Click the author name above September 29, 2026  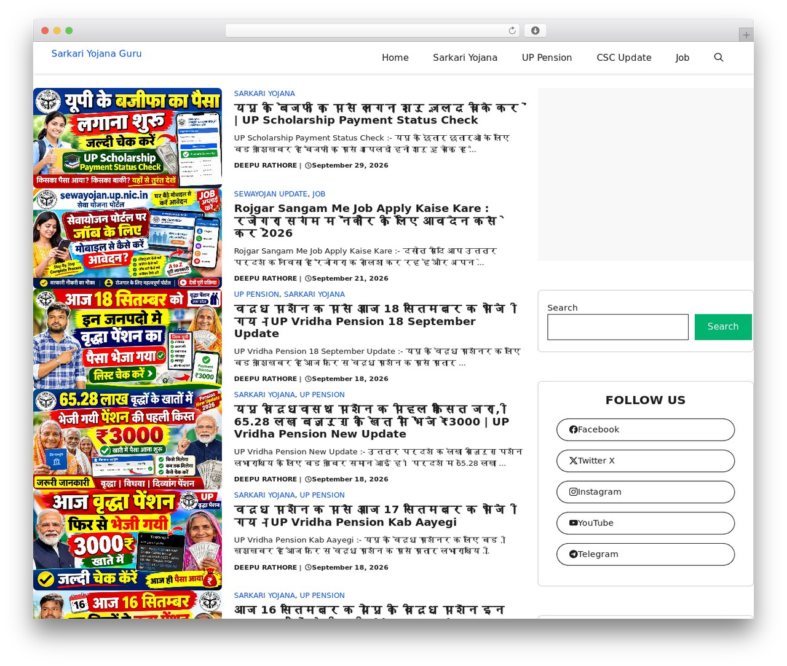pyautogui.click(x=265, y=165)
